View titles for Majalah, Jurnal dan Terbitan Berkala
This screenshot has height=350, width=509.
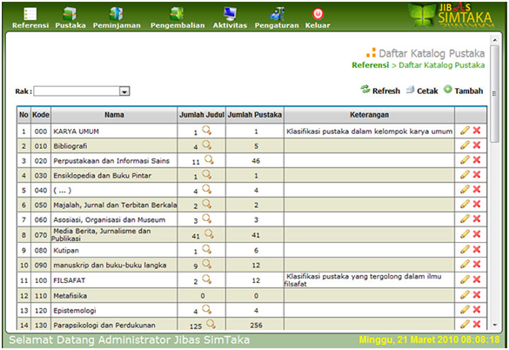point(207,204)
